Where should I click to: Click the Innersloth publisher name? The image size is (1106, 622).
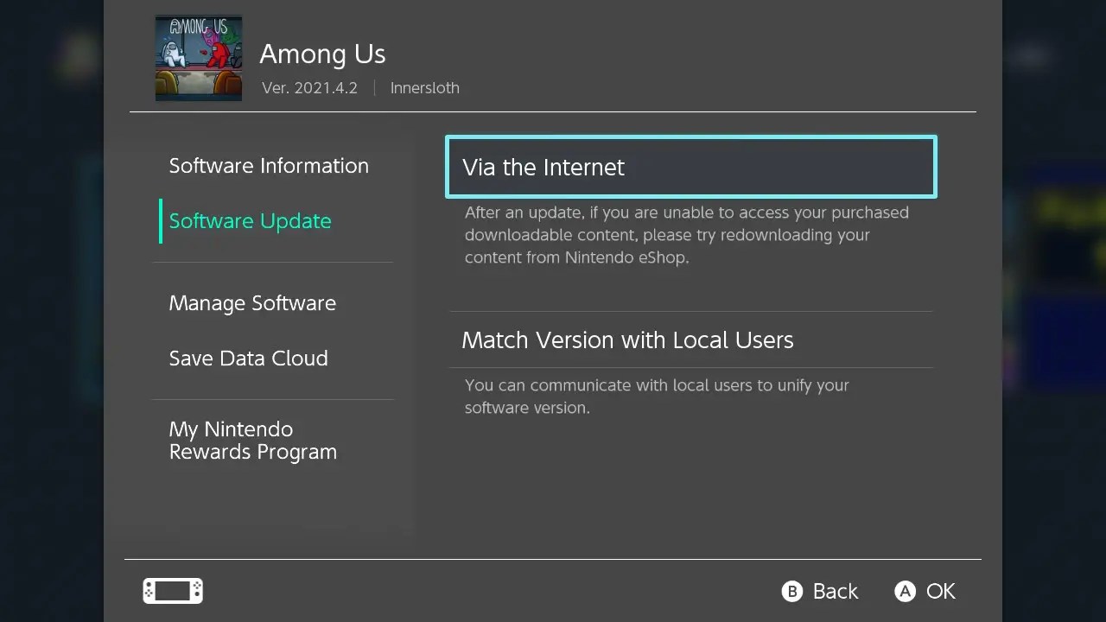click(424, 88)
